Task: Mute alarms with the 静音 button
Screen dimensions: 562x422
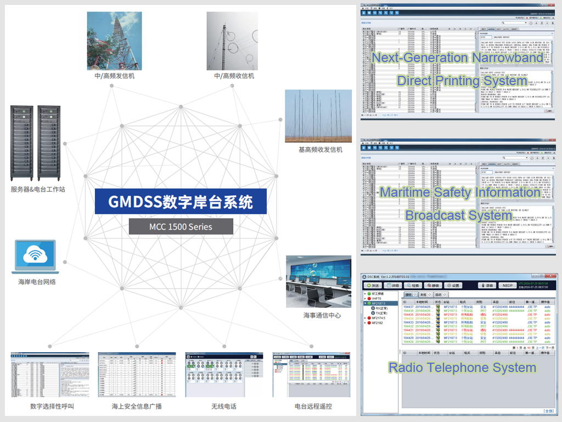Action: pos(433,286)
